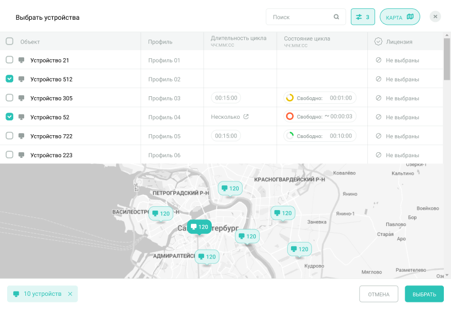Click Свободно 00:10:00 status for Устройство 722
Screen dimensions: 451x309
coord(320,136)
